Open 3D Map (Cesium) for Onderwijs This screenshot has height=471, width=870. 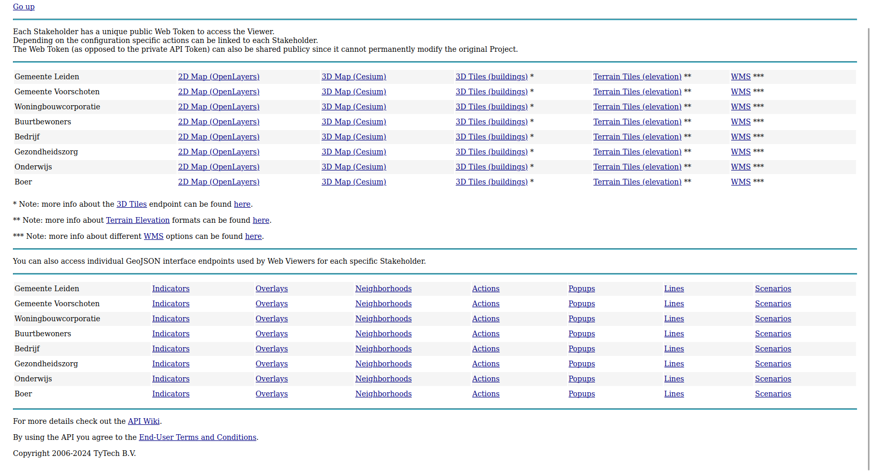[x=354, y=167]
